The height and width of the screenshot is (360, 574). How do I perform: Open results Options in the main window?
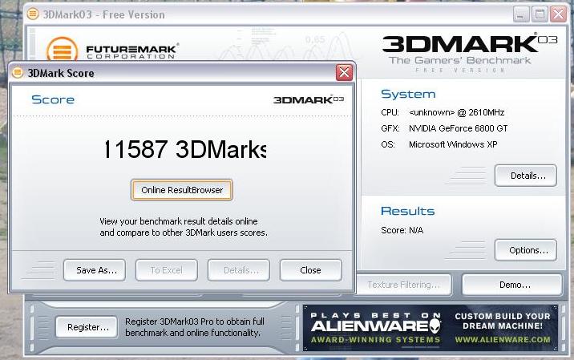point(526,250)
